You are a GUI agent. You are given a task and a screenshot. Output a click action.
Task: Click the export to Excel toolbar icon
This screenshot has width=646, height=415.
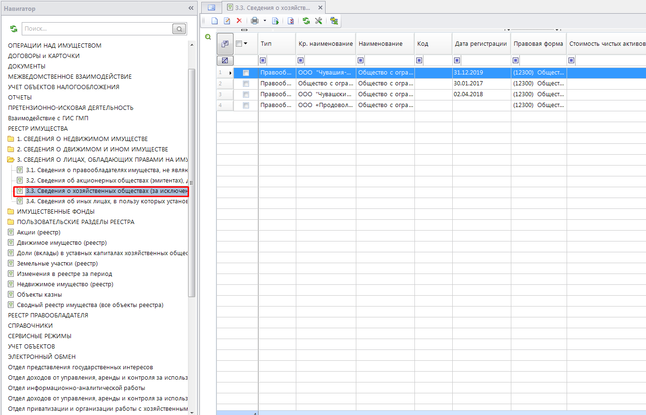(x=334, y=21)
